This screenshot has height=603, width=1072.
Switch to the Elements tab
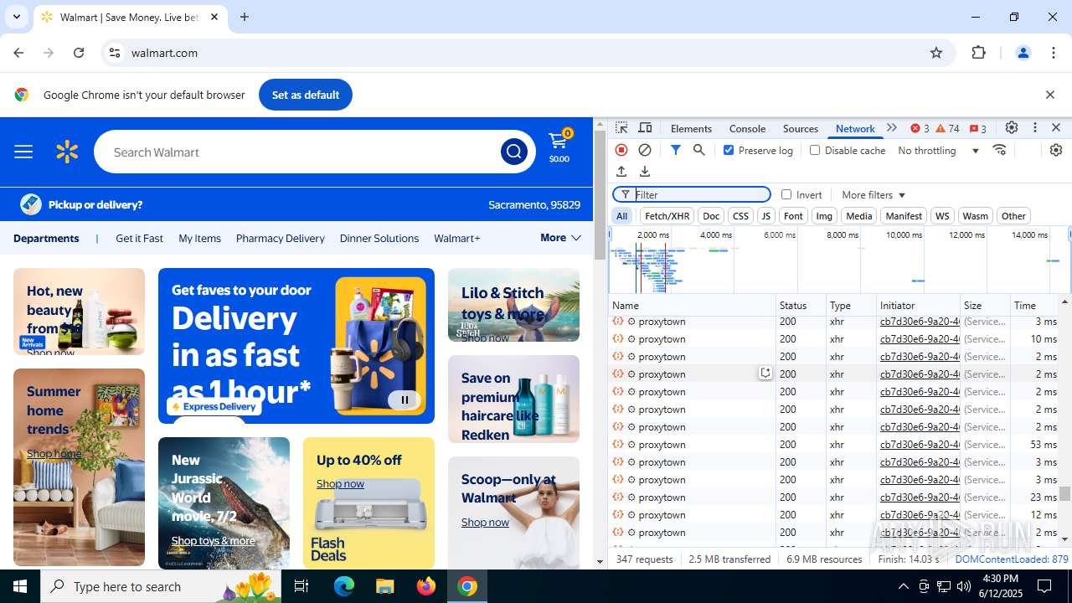(691, 128)
